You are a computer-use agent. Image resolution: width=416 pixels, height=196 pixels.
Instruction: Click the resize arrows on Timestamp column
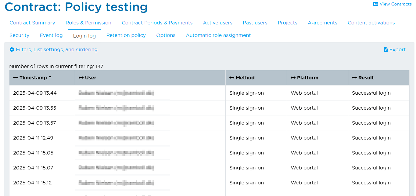point(16,78)
